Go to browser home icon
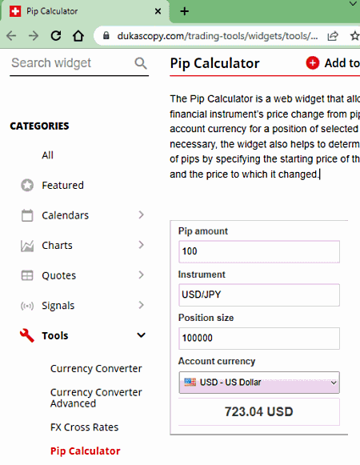This screenshot has height=465, width=360. 78,36
